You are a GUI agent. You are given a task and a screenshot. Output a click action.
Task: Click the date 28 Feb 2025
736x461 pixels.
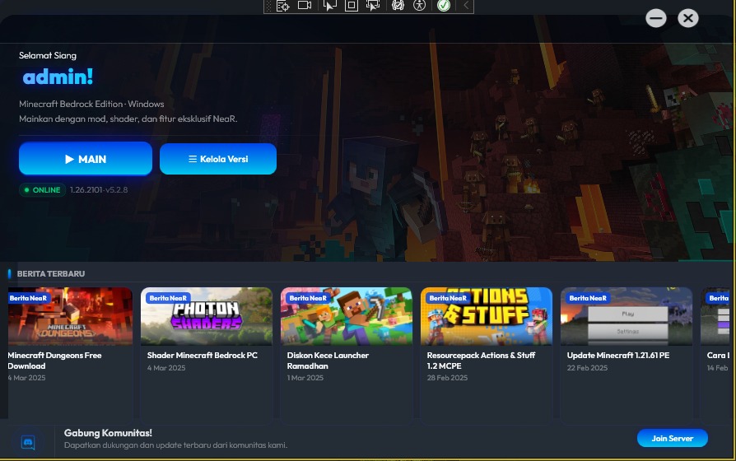[447, 377]
